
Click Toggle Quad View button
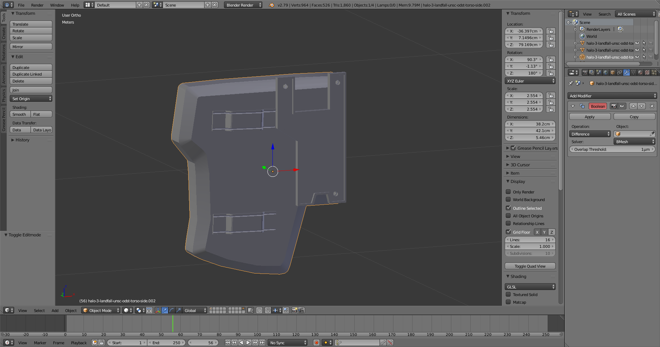530,266
